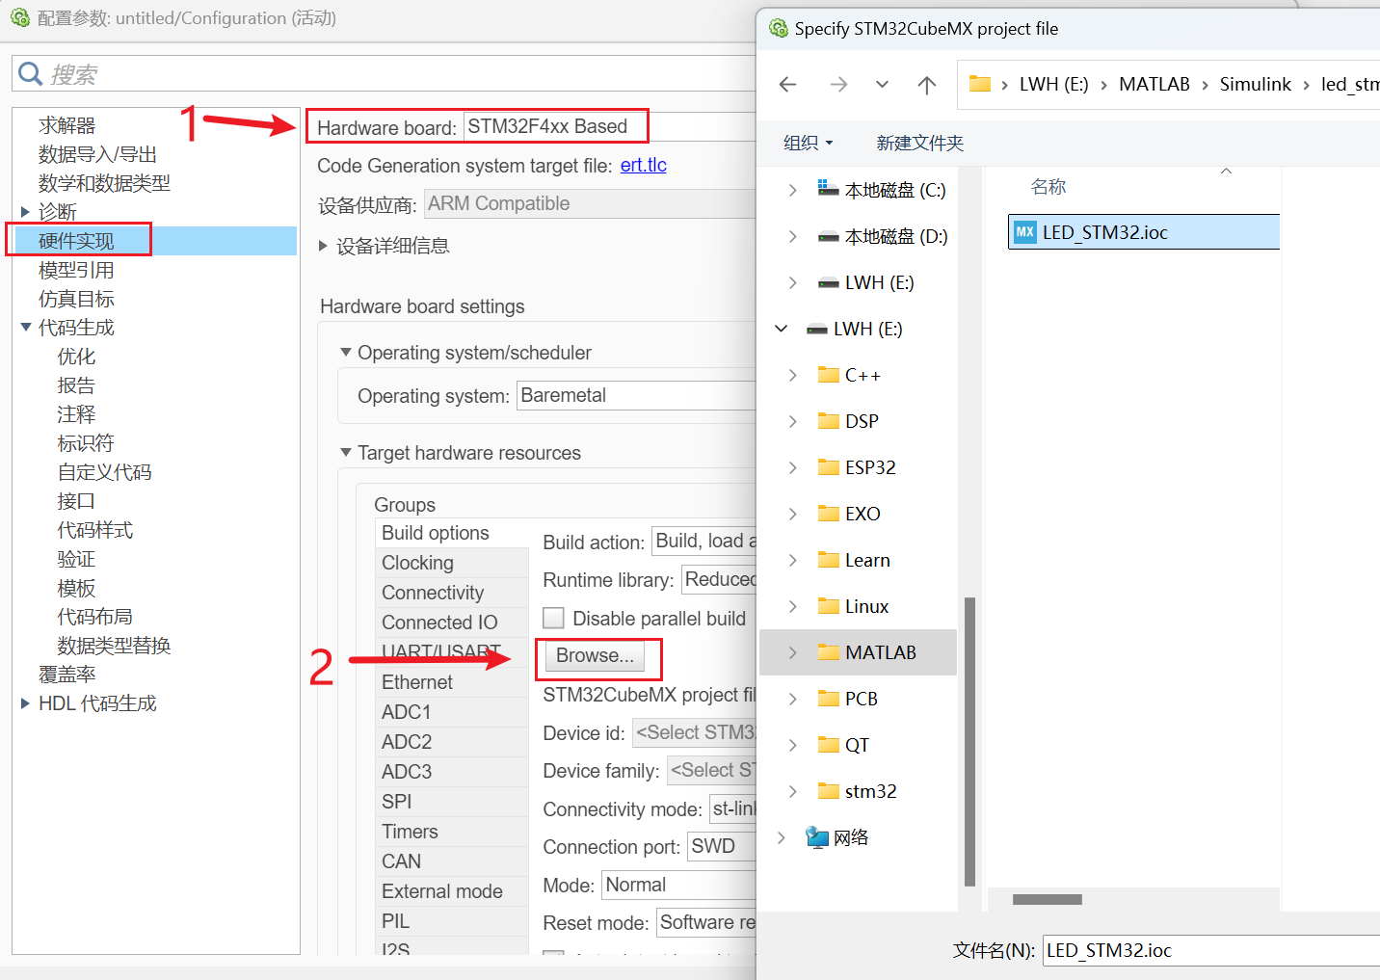Select Clocking in Groups list
This screenshot has width=1380, height=980.
452,563
